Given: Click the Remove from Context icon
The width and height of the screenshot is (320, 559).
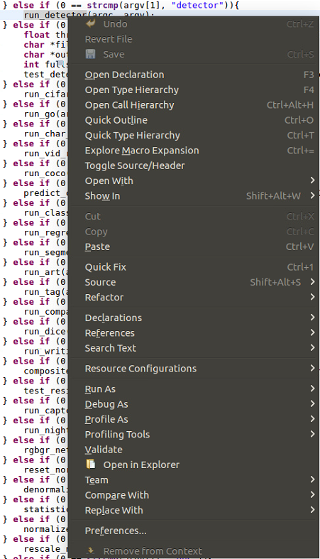Looking at the screenshot, I should [90, 550].
